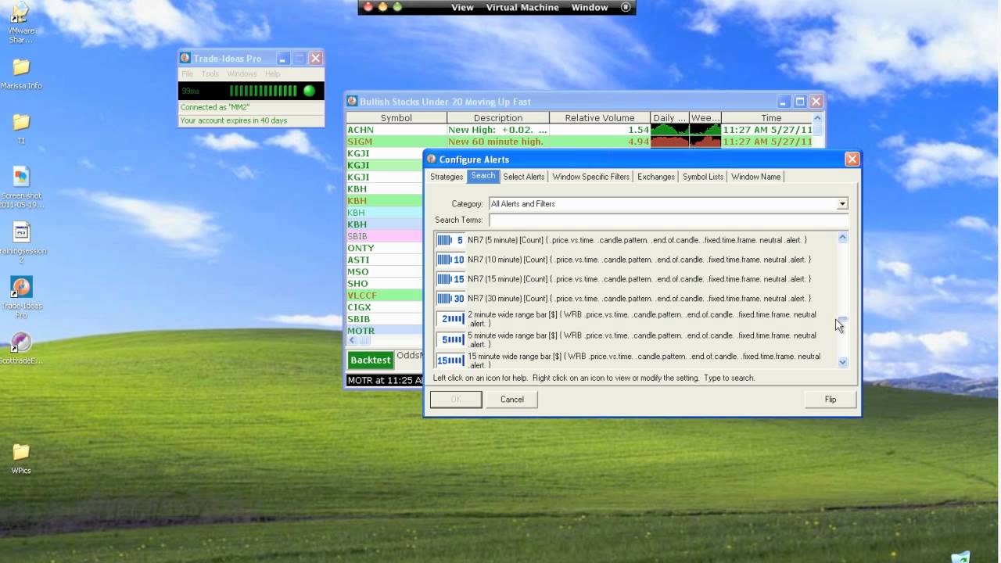
Task: Open the Tools menu in Trade-Ideas Pro
Action: [210, 74]
